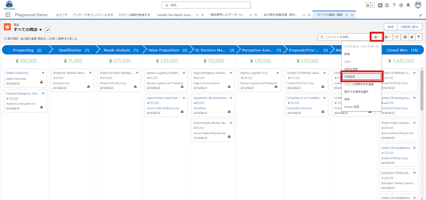The image size is (426, 200).
Task: Open the Pyramid Construction Inc. link
Action: (x=21, y=104)
